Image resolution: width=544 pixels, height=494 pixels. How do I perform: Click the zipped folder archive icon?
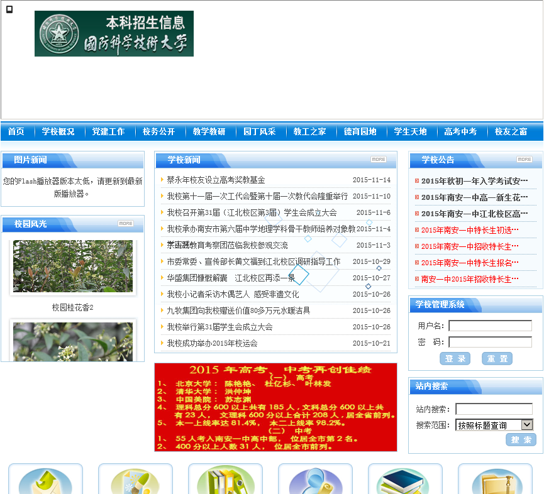click(x=495, y=481)
